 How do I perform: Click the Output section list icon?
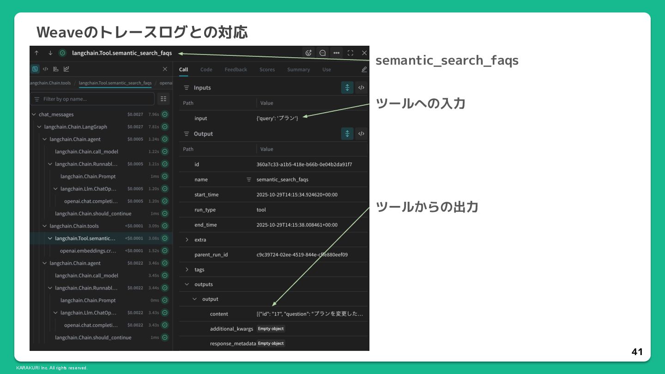click(187, 134)
